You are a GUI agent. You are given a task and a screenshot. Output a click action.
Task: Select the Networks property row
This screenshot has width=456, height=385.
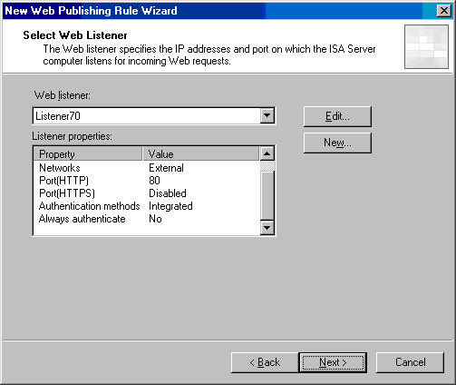[147, 168]
